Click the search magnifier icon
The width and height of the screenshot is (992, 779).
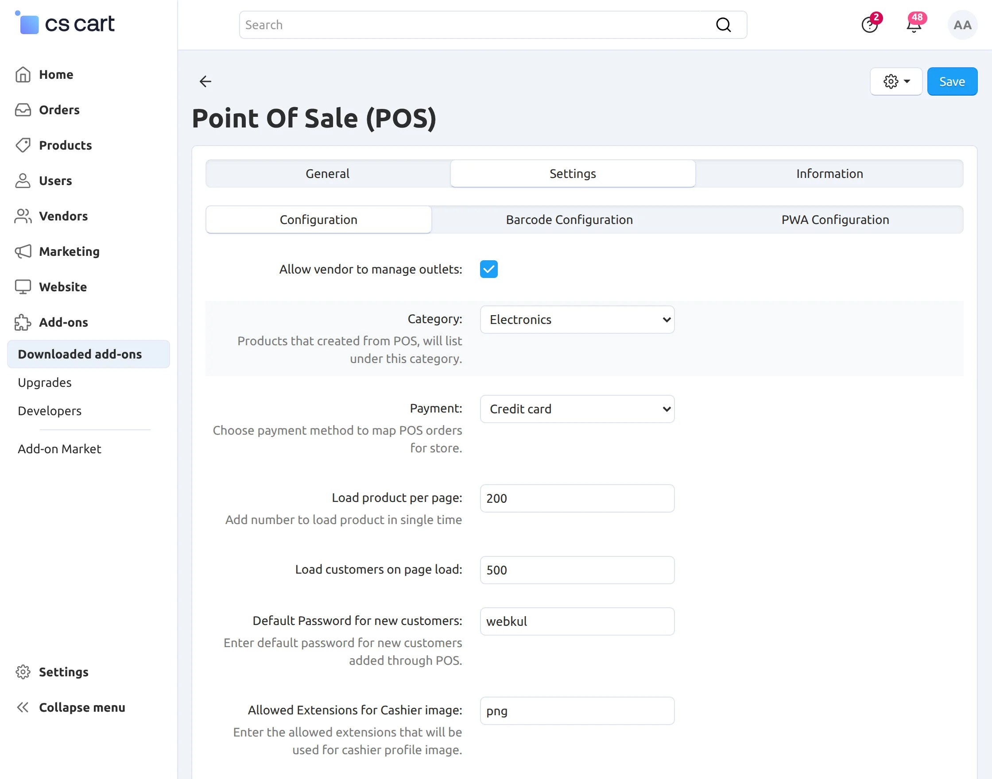tap(723, 25)
